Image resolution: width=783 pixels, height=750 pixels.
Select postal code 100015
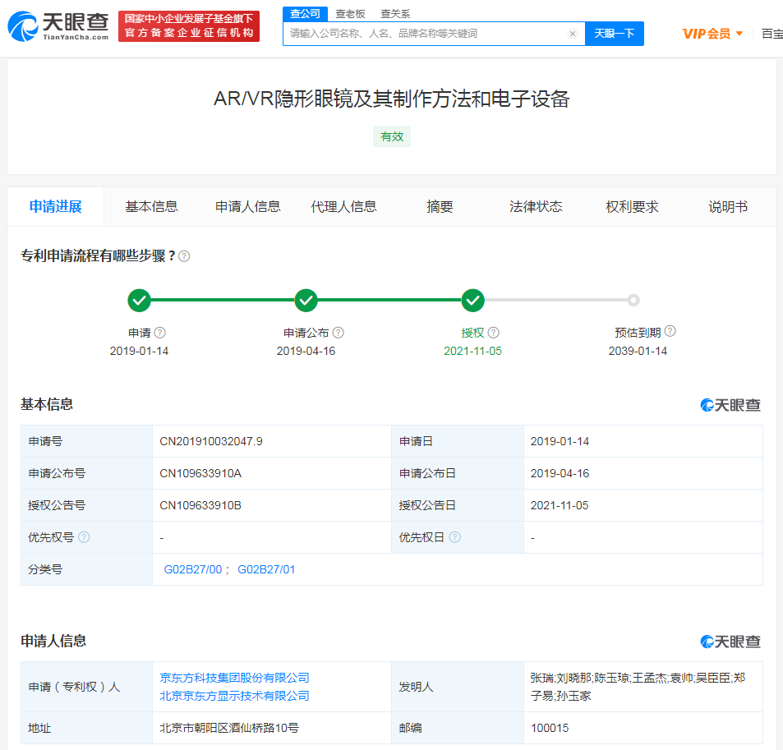click(550, 728)
